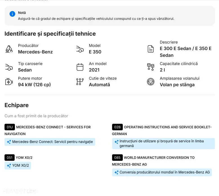Image resolution: width=219 pixels, height=196 pixels.
Task: Click the '2 l' engine capacity value
Action: 162,70
